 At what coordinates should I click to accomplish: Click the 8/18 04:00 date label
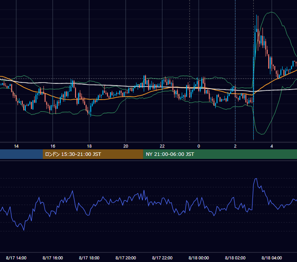pyautogui.click(x=272, y=258)
